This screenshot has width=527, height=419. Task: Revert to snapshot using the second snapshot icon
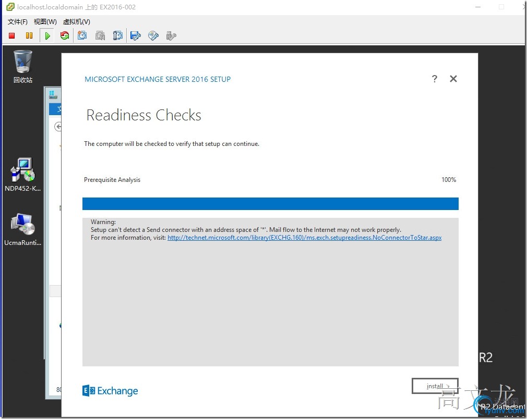click(x=100, y=35)
